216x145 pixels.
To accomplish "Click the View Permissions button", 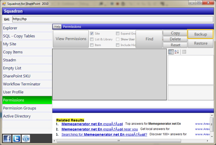I will [71, 39].
